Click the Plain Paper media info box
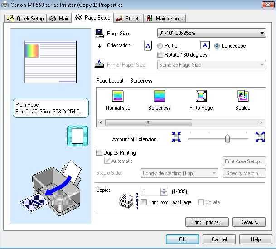Image resolution: width=276 pixels, height=249 pixels. pos(50,108)
